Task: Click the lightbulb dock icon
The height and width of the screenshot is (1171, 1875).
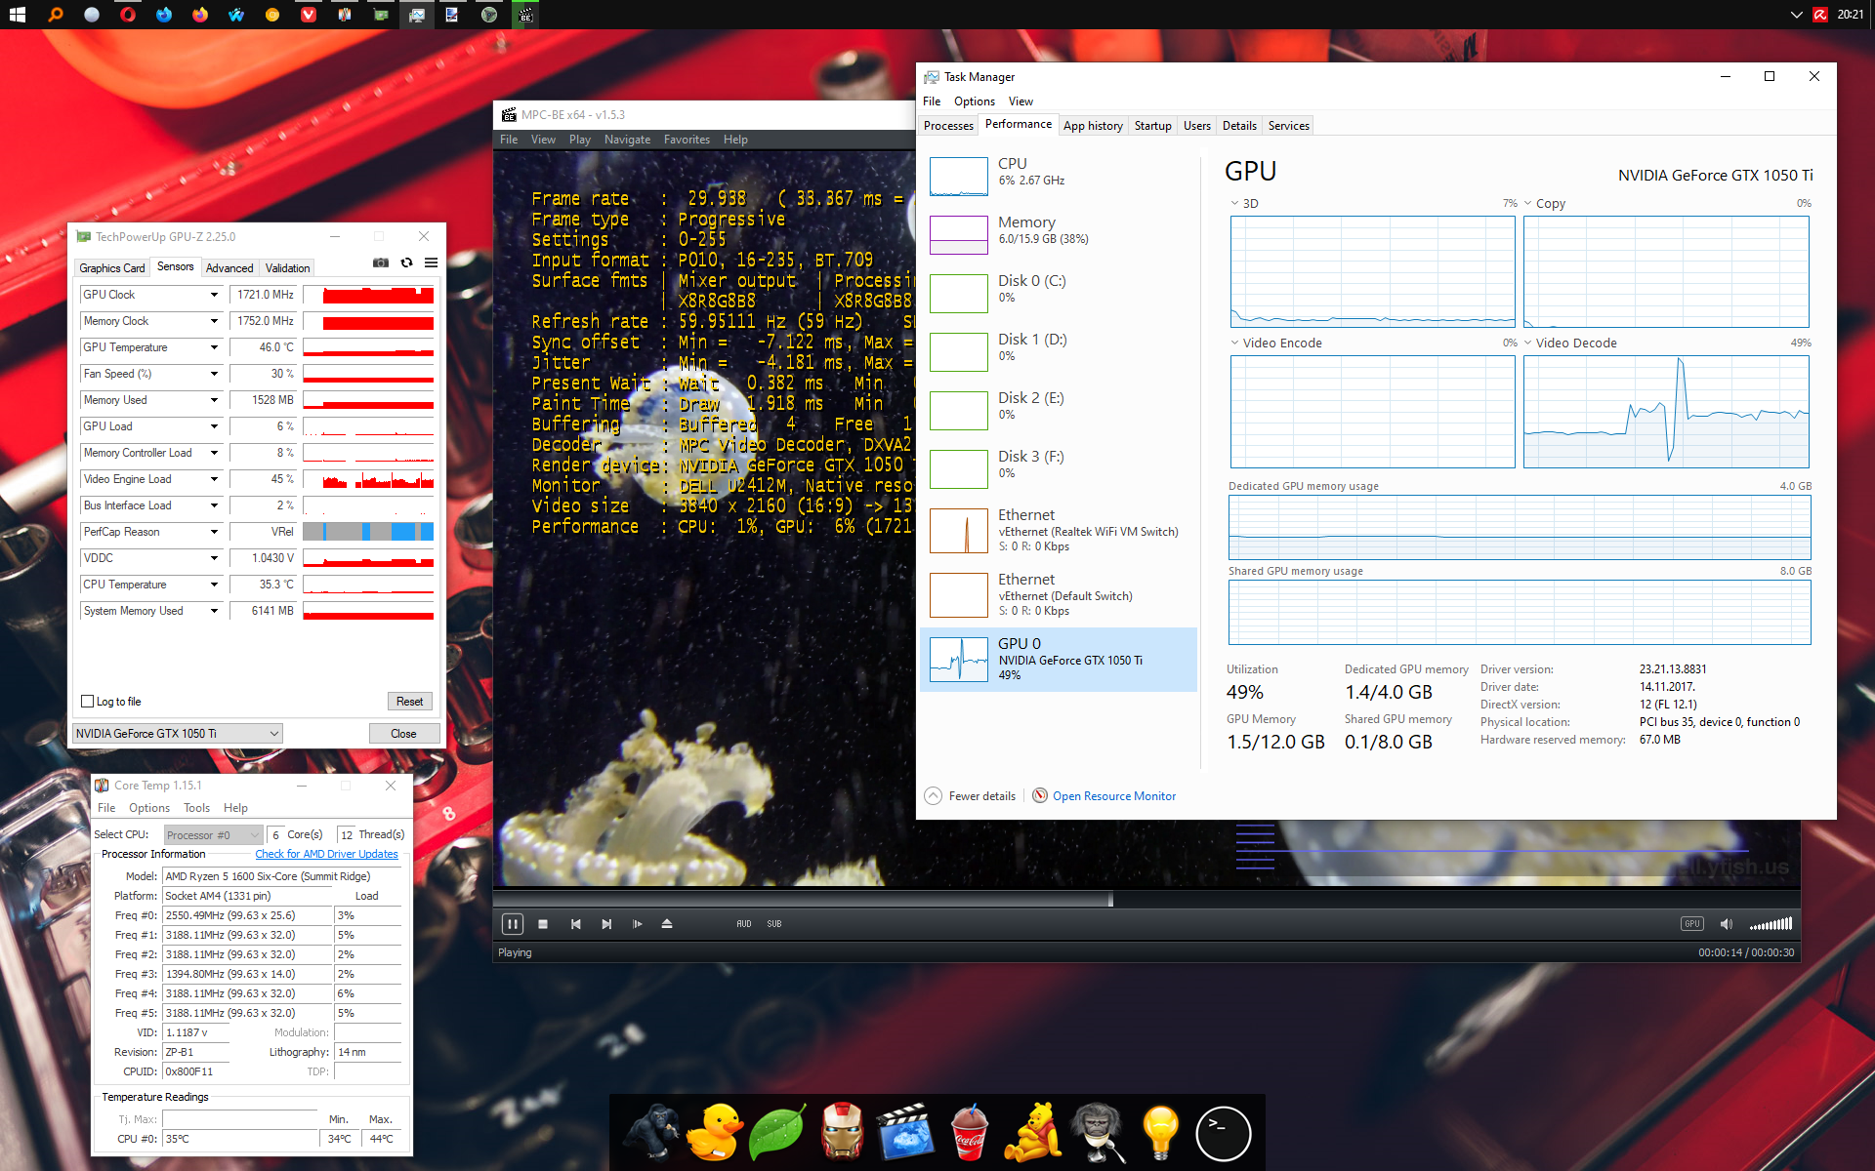Action: point(1160,1132)
